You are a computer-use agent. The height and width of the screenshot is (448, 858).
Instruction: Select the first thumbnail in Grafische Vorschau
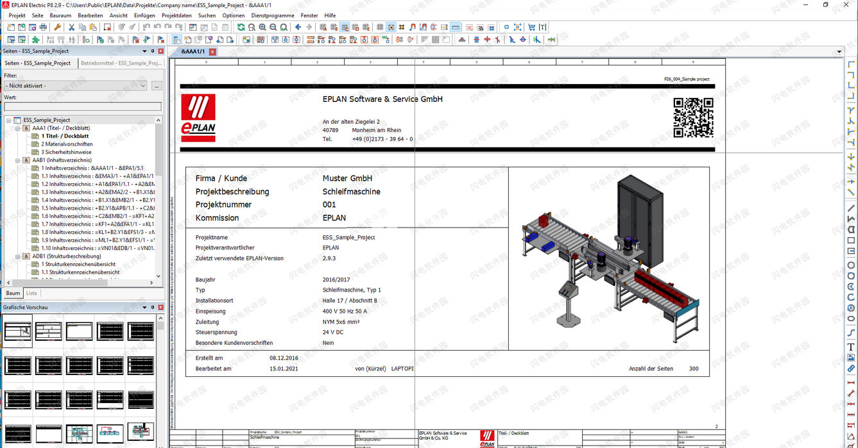[x=18, y=331]
